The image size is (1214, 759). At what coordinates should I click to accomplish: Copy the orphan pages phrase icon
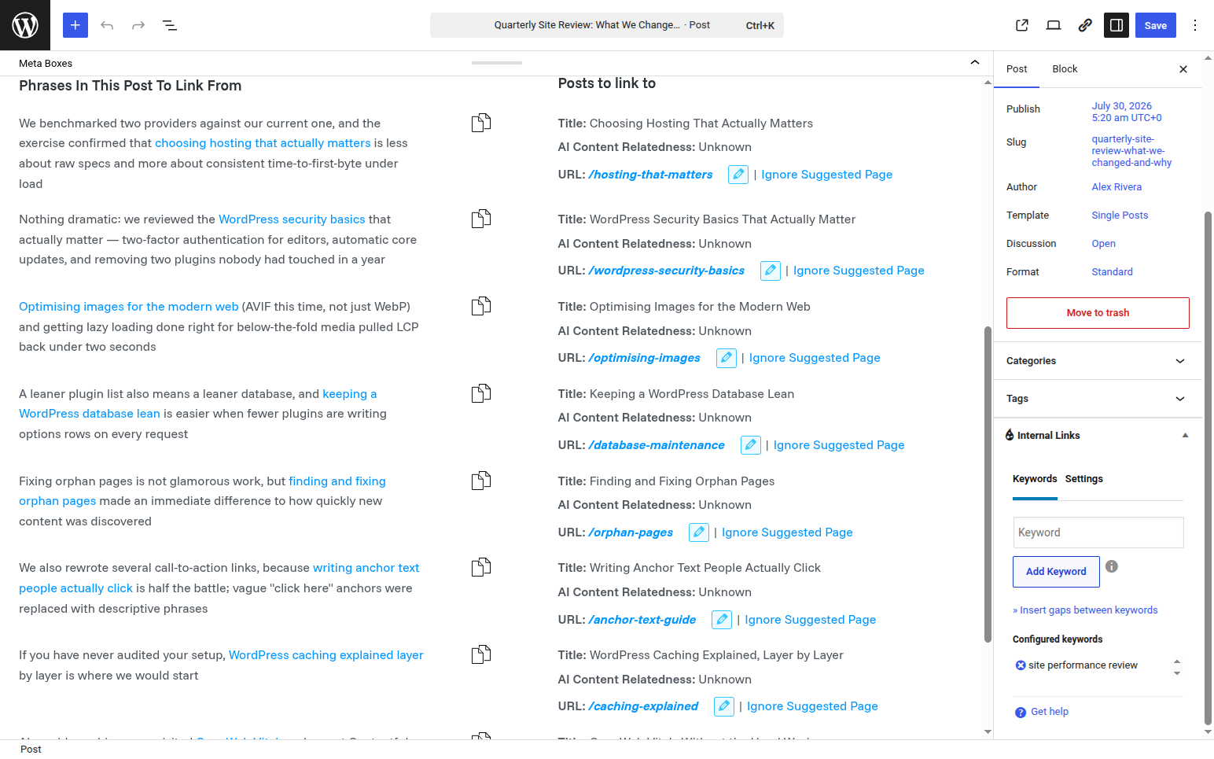pos(481,481)
